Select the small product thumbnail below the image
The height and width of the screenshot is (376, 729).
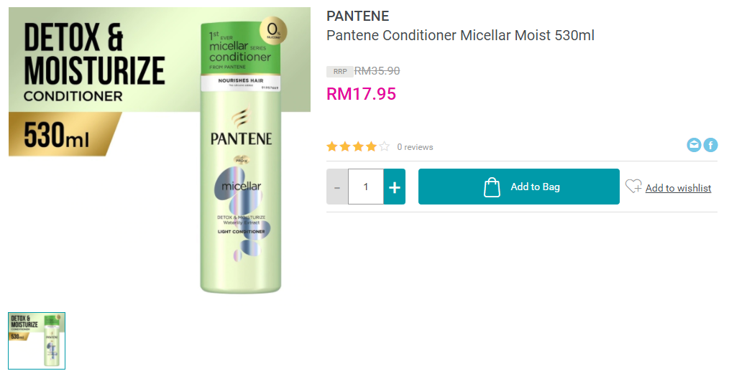37,341
